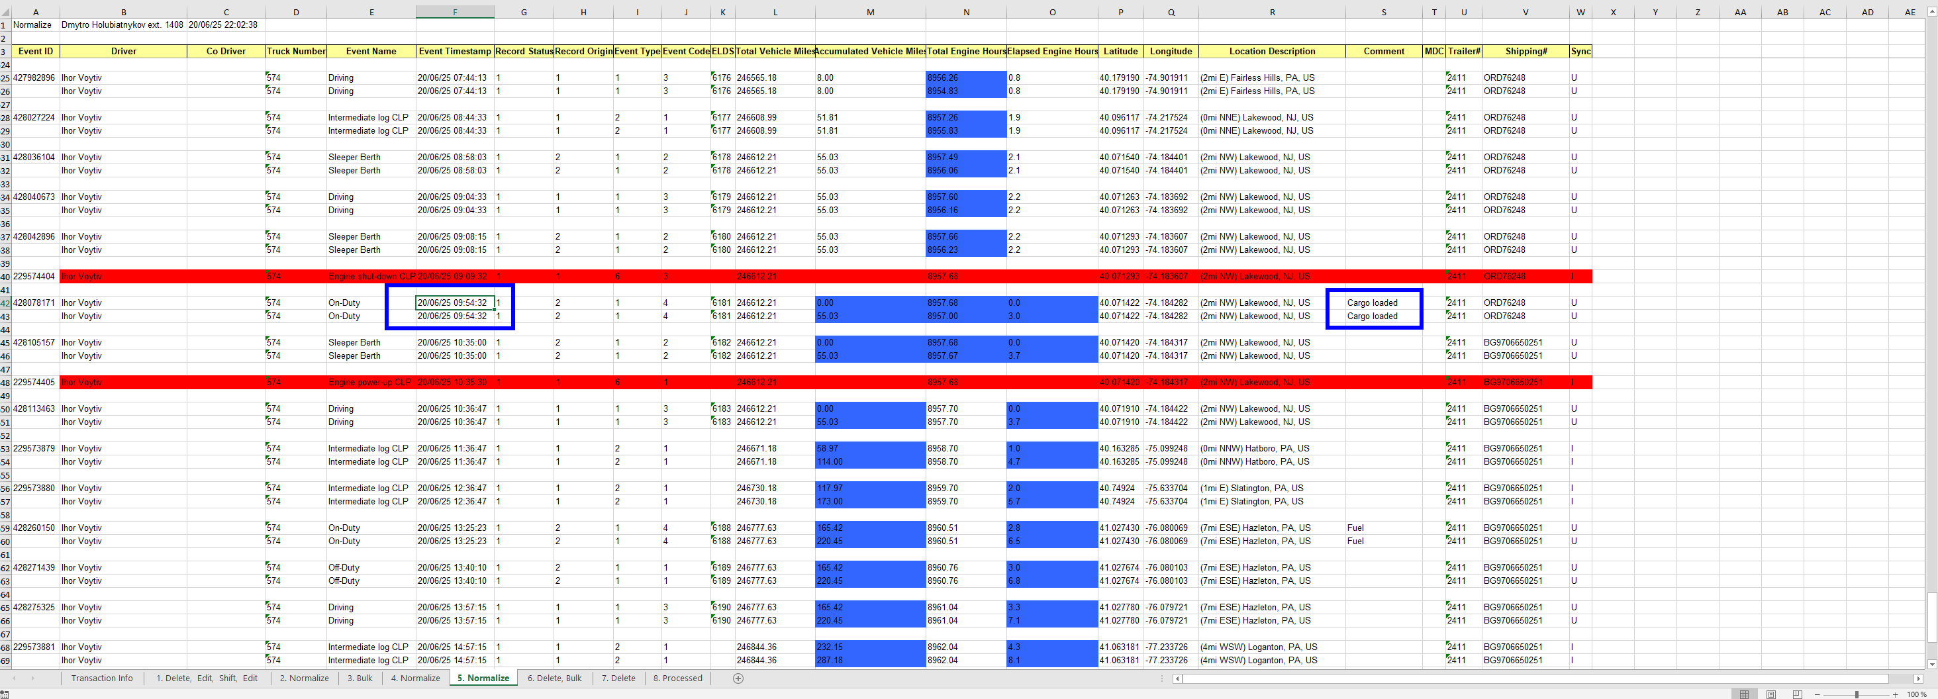The width and height of the screenshot is (1938, 699).
Task: Click the 'Off-Duty' event name in row 62
Action: click(371, 567)
